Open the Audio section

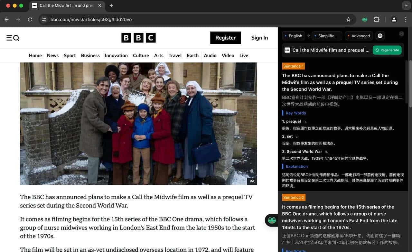pos(210,55)
